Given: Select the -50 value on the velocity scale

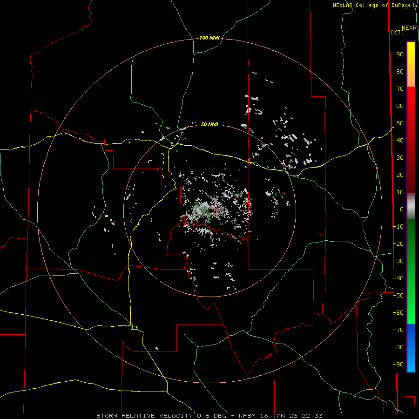Looking at the screenshot, I should pyautogui.click(x=398, y=295).
